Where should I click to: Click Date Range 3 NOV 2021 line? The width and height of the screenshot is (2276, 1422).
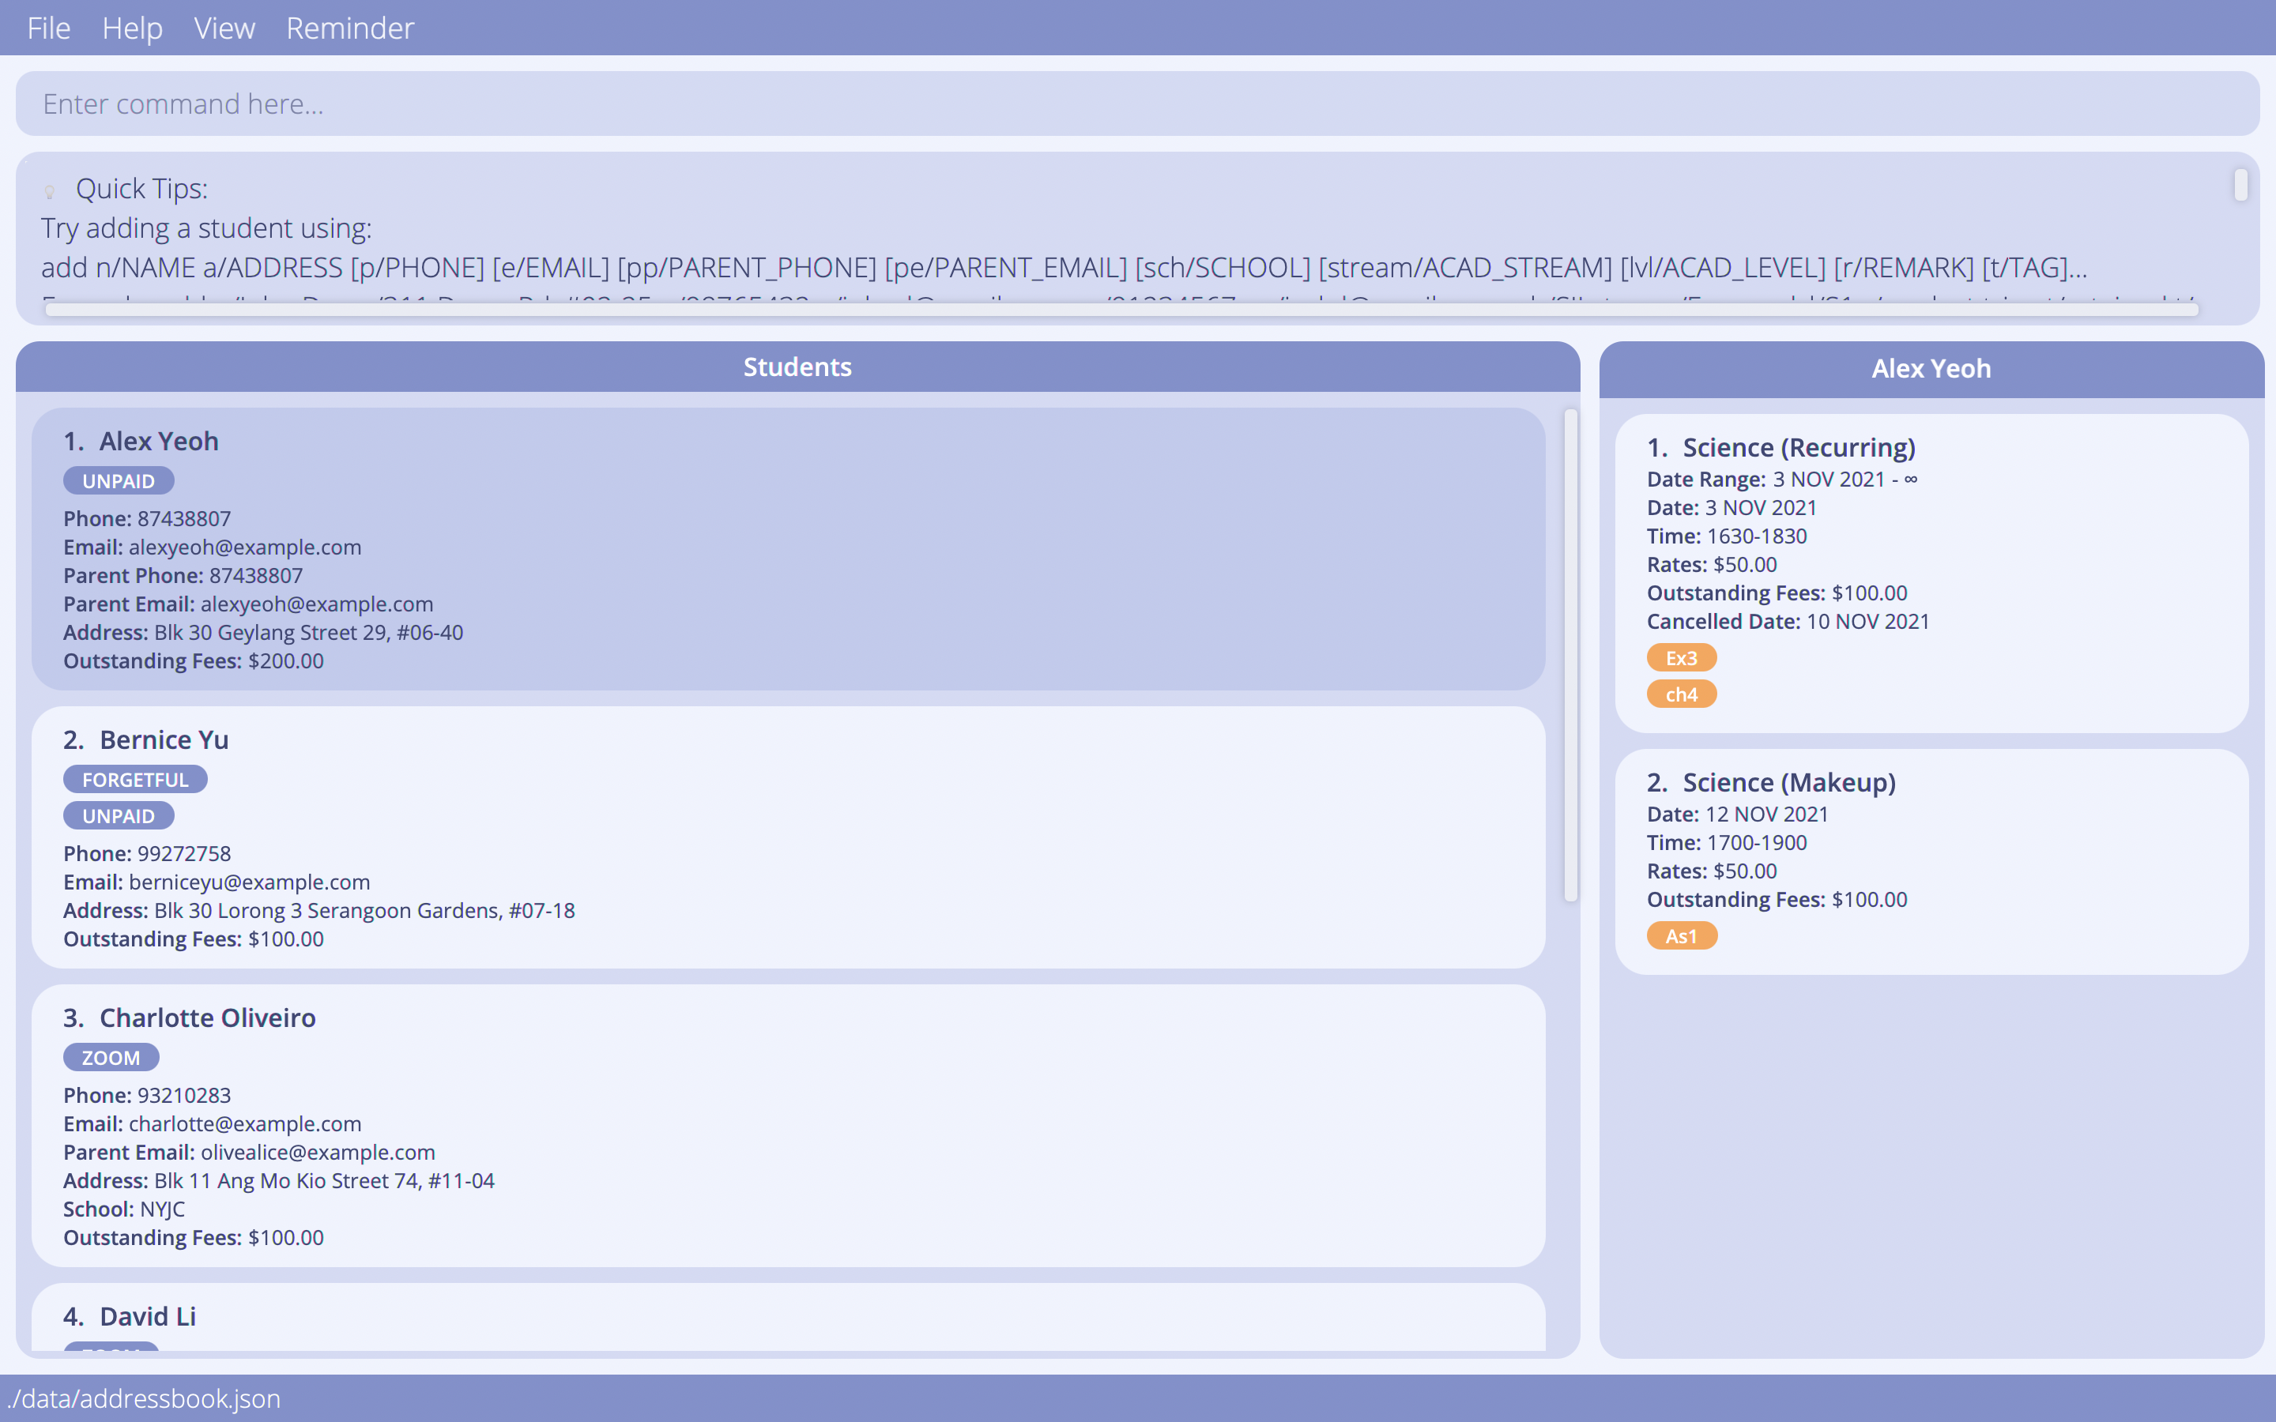click(x=1782, y=479)
